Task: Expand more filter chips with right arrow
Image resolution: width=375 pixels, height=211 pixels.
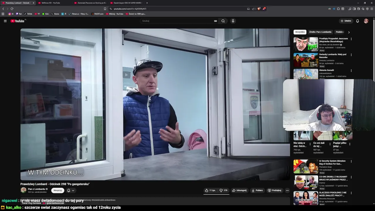Action: pos(349,32)
